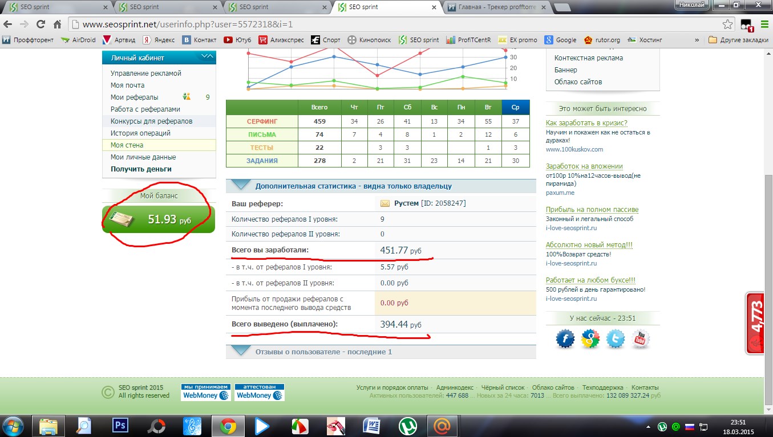Open the 'Как заработать в кризис?' ad link
Viewport: 773px width, 437px height.
586,123
